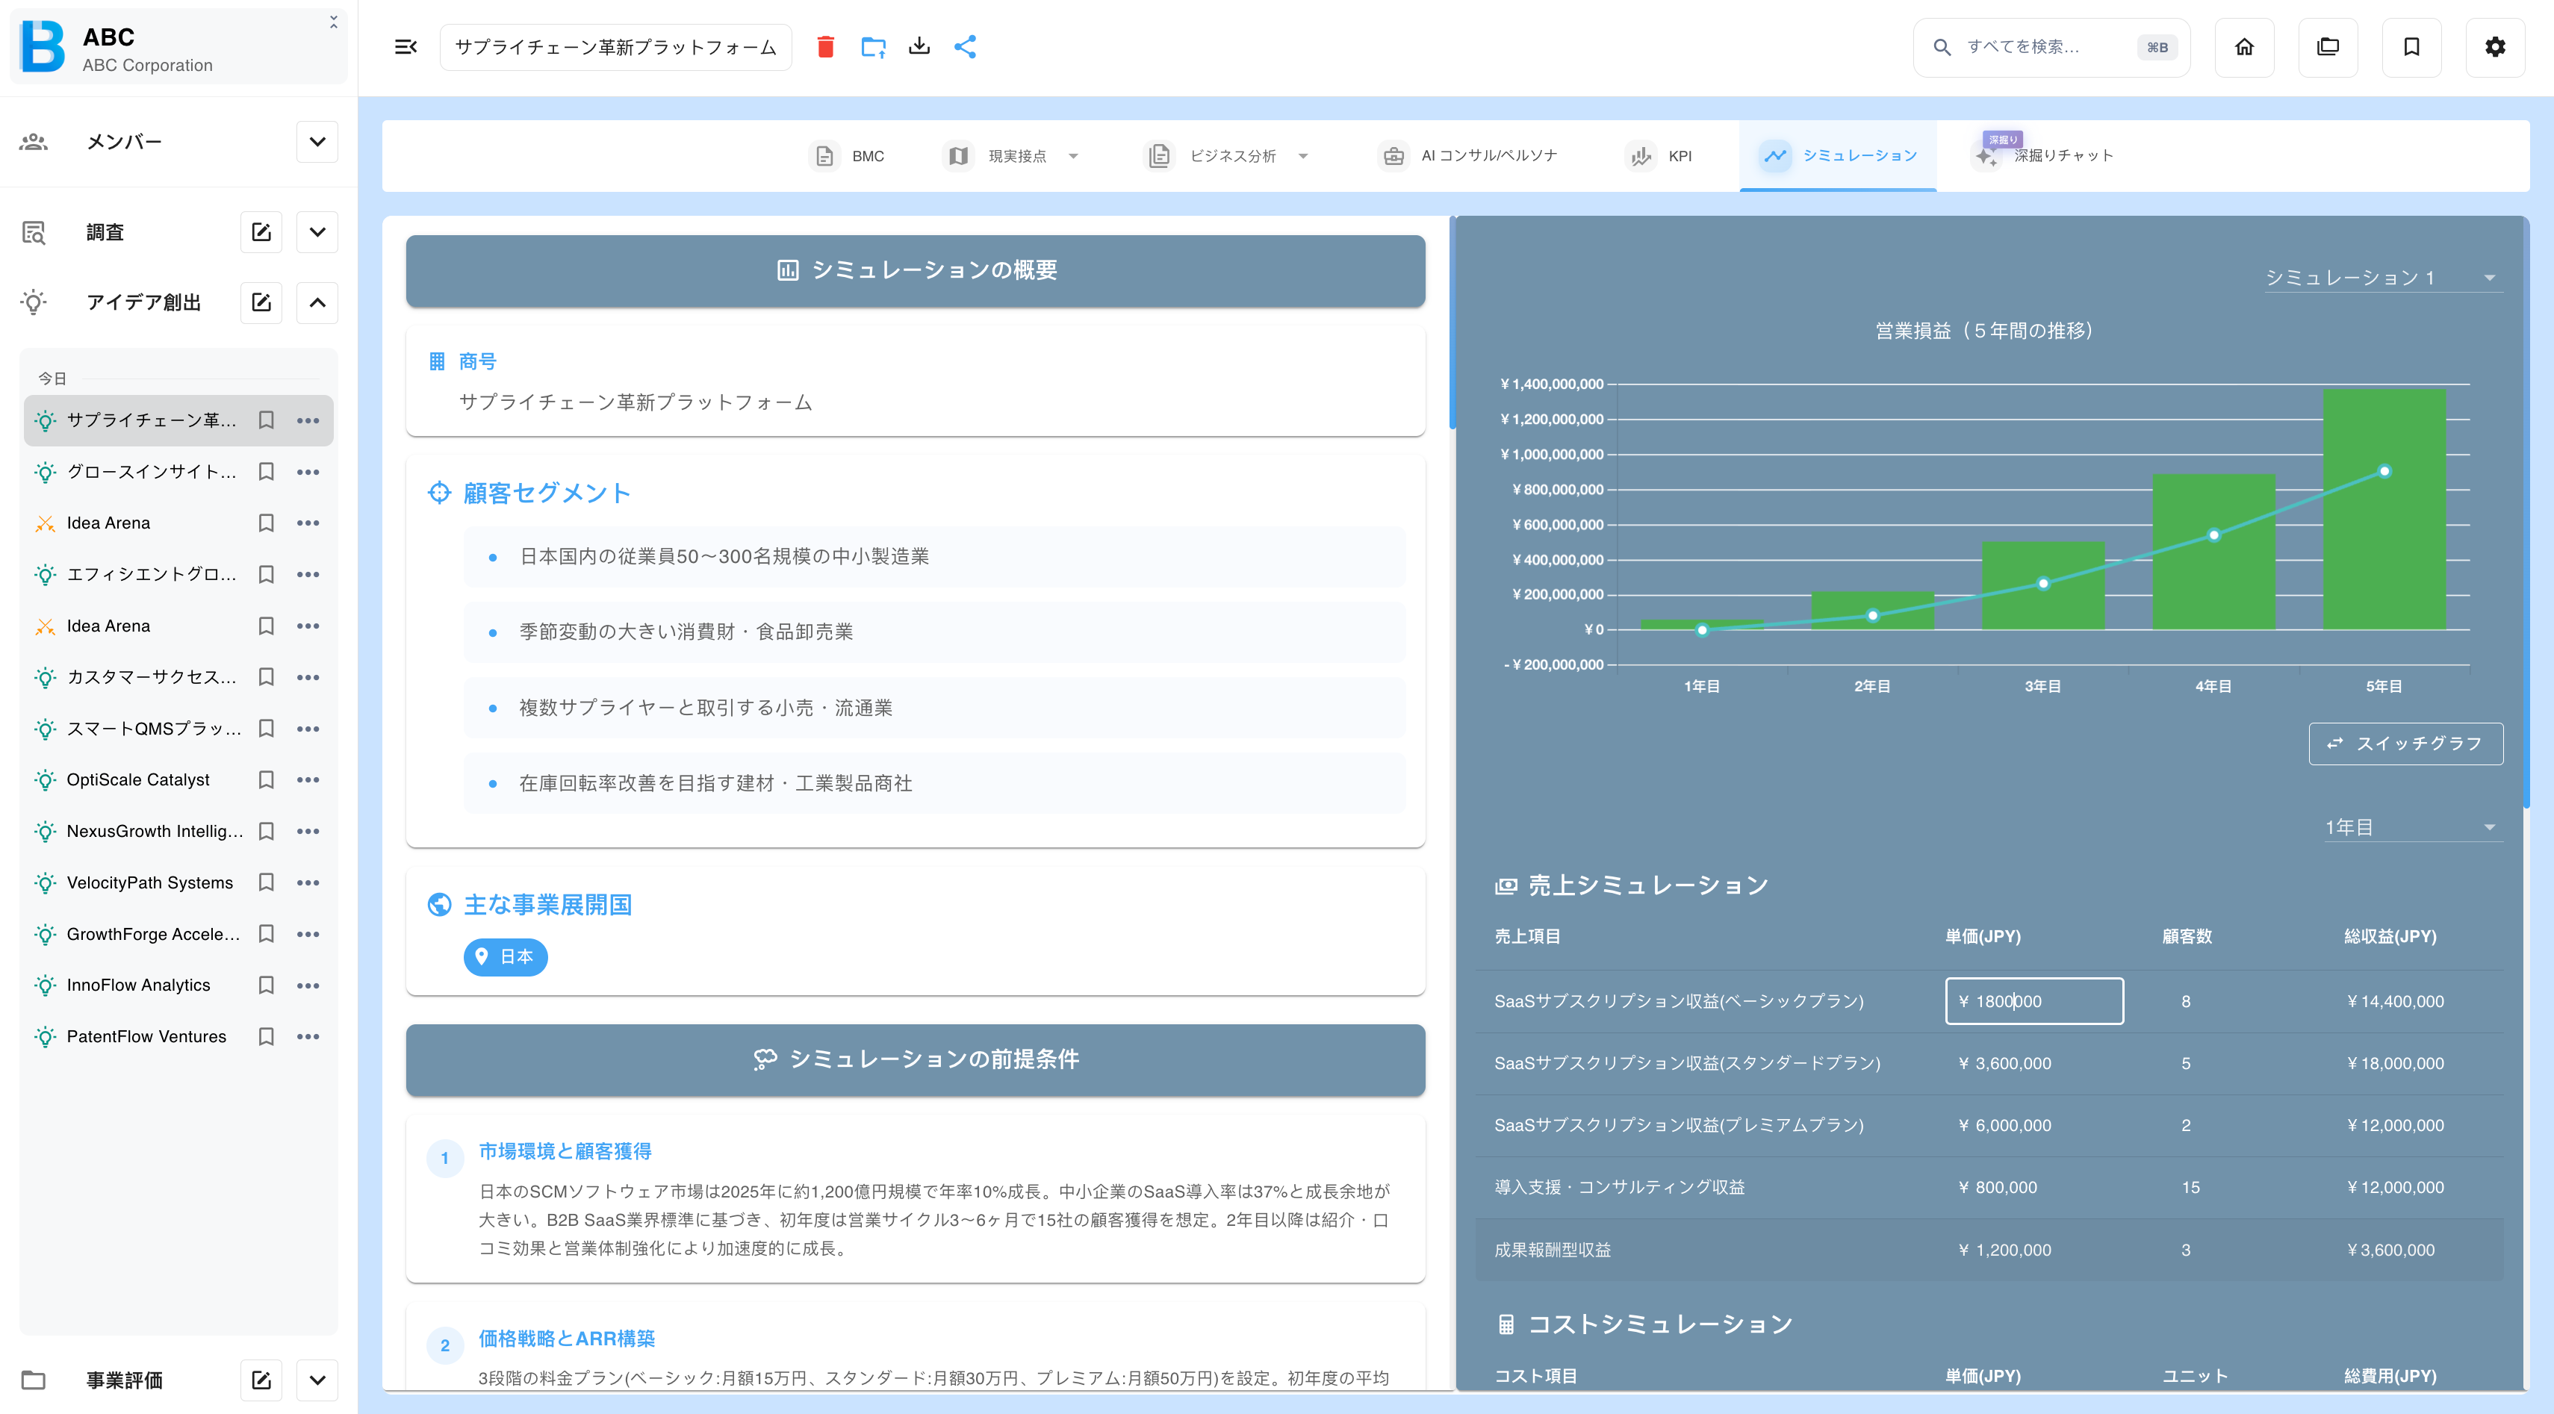Toggle bookmark on サプライチェーン革 item

coord(266,420)
